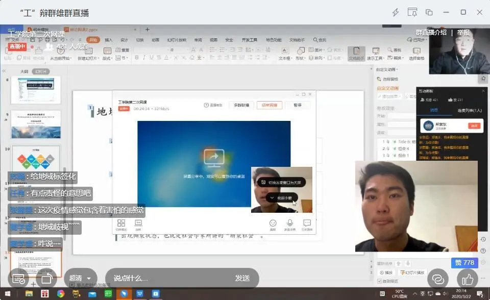Open the share icon beside the chat list icon
Screen dimensions: 490x300
pyautogui.click(x=46, y=279)
